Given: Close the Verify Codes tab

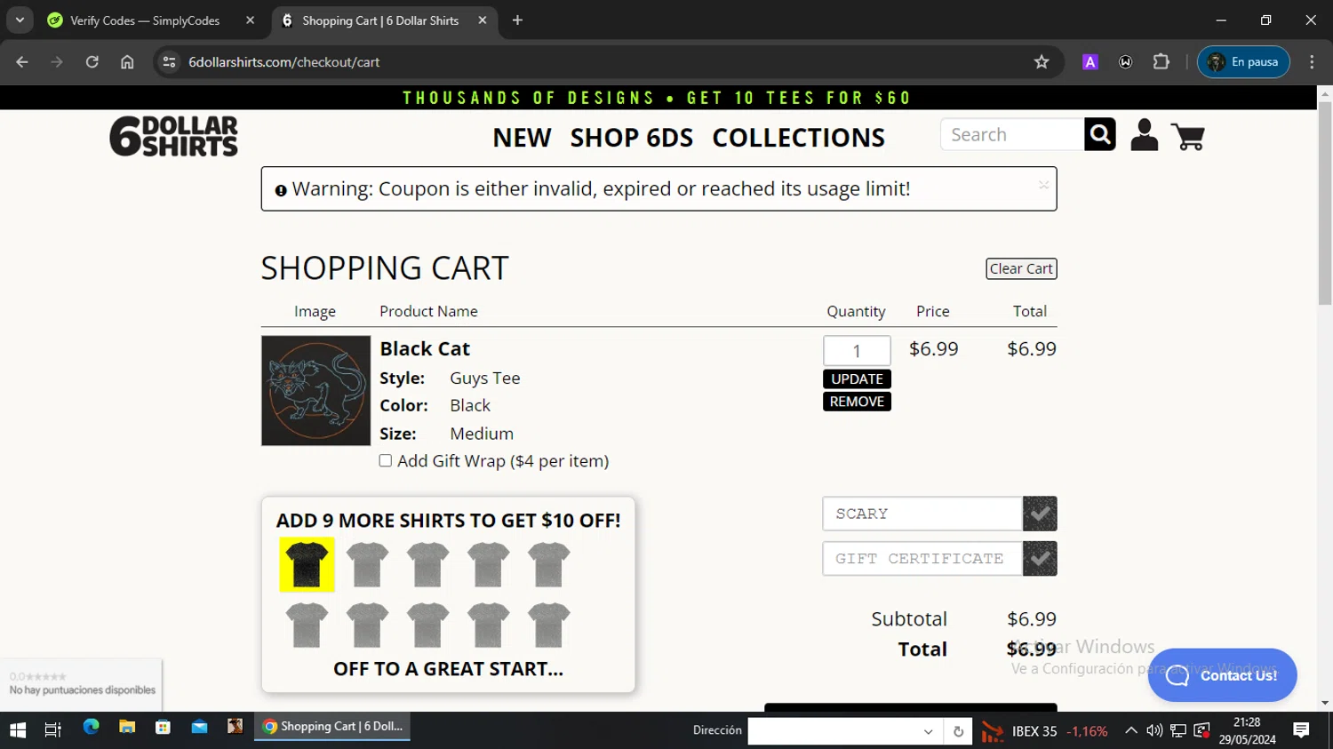Looking at the screenshot, I should point(251,20).
